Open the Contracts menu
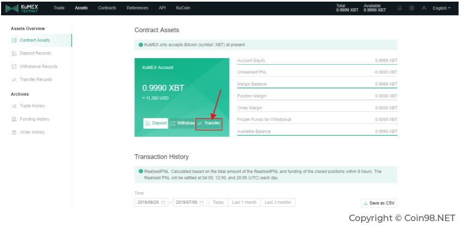This screenshot has height=226, width=464. 107,8
